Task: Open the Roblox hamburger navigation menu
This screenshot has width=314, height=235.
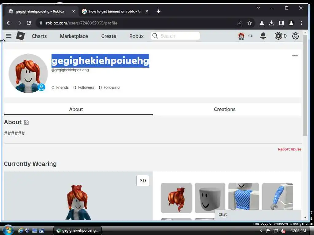Action: click(x=8, y=36)
